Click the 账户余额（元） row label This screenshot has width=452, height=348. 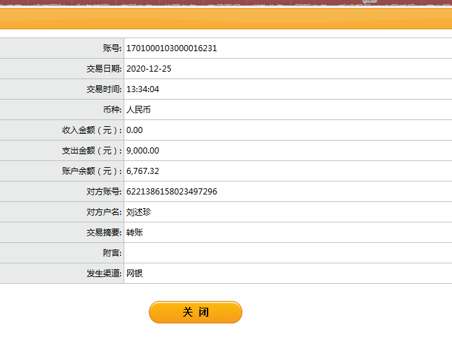pyautogui.click(x=91, y=171)
